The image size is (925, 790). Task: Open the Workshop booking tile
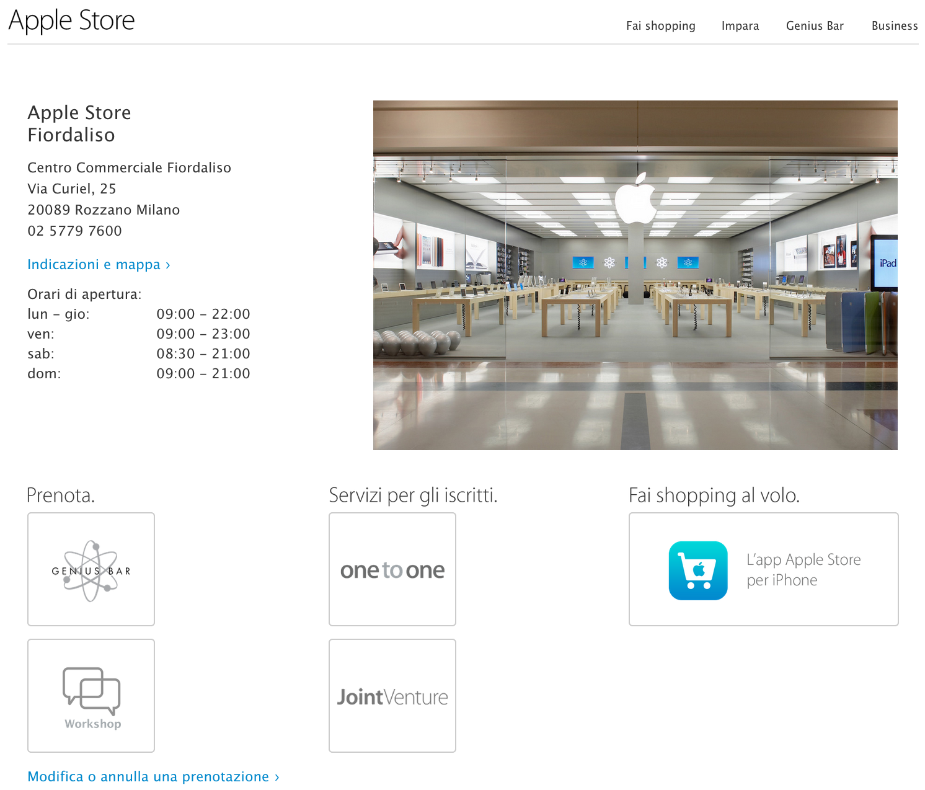click(91, 696)
